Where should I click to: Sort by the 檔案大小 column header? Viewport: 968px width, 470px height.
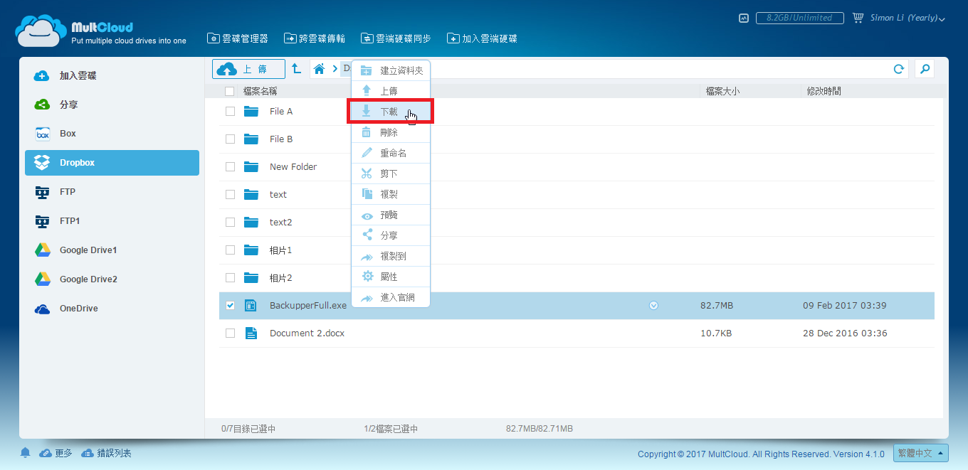pos(723,91)
